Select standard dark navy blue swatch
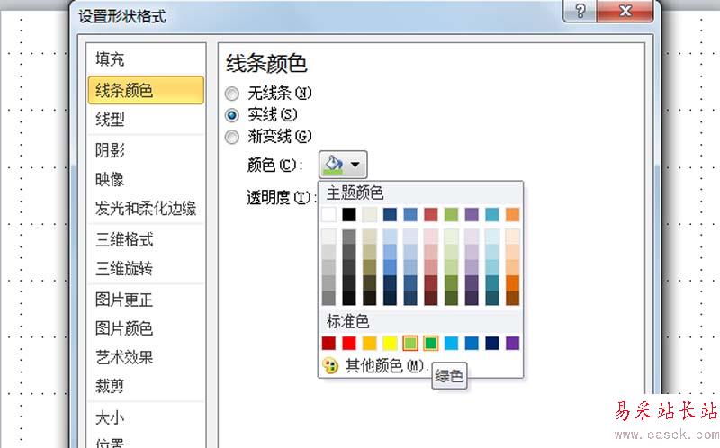 tap(492, 343)
